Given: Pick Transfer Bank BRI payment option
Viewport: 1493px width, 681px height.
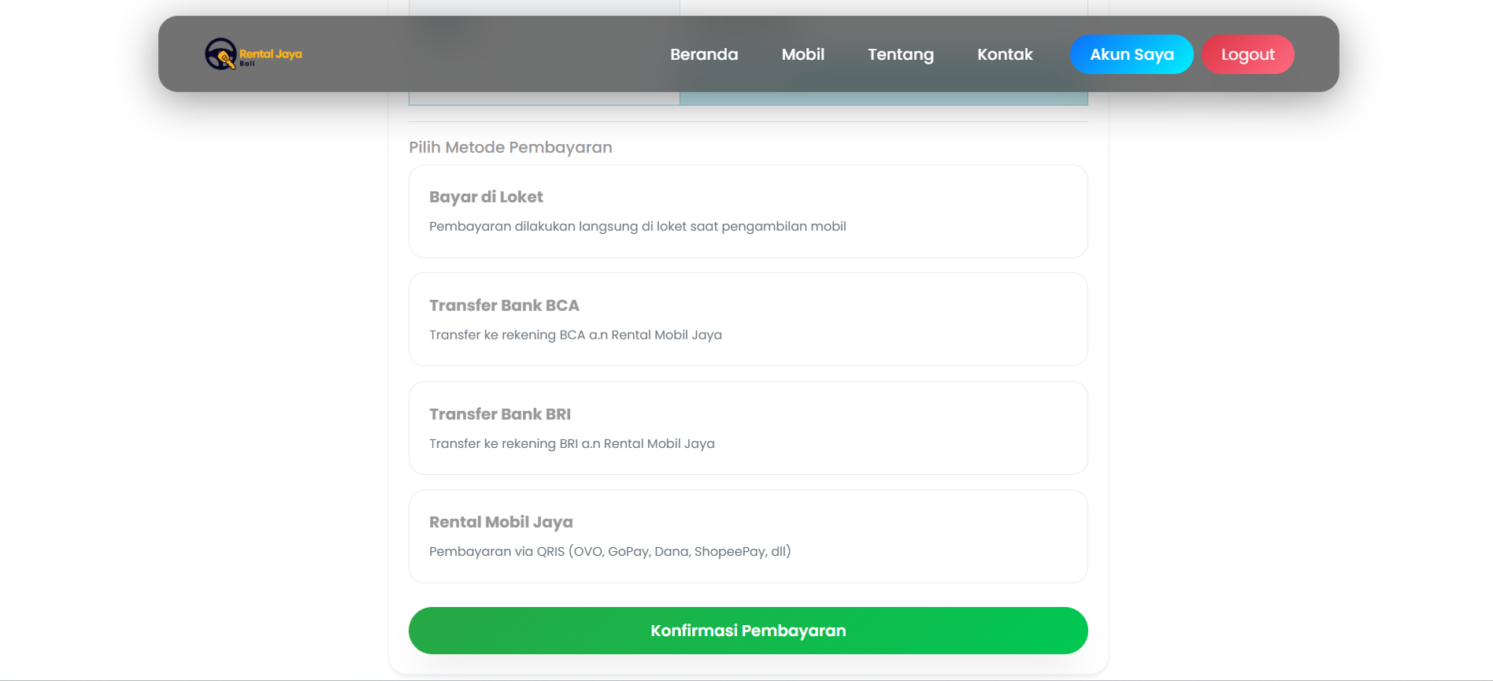Looking at the screenshot, I should point(500,414).
